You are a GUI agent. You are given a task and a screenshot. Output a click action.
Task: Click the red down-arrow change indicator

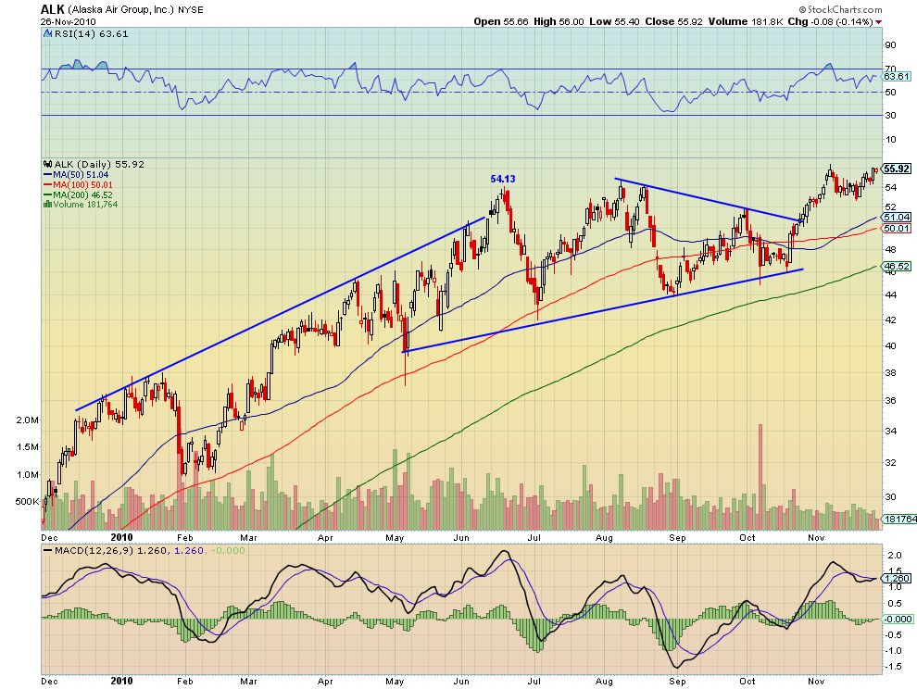click(878, 22)
